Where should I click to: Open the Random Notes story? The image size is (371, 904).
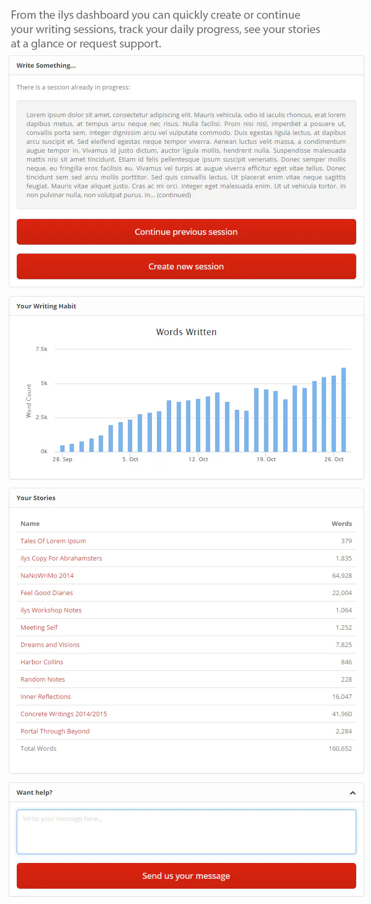(42, 679)
